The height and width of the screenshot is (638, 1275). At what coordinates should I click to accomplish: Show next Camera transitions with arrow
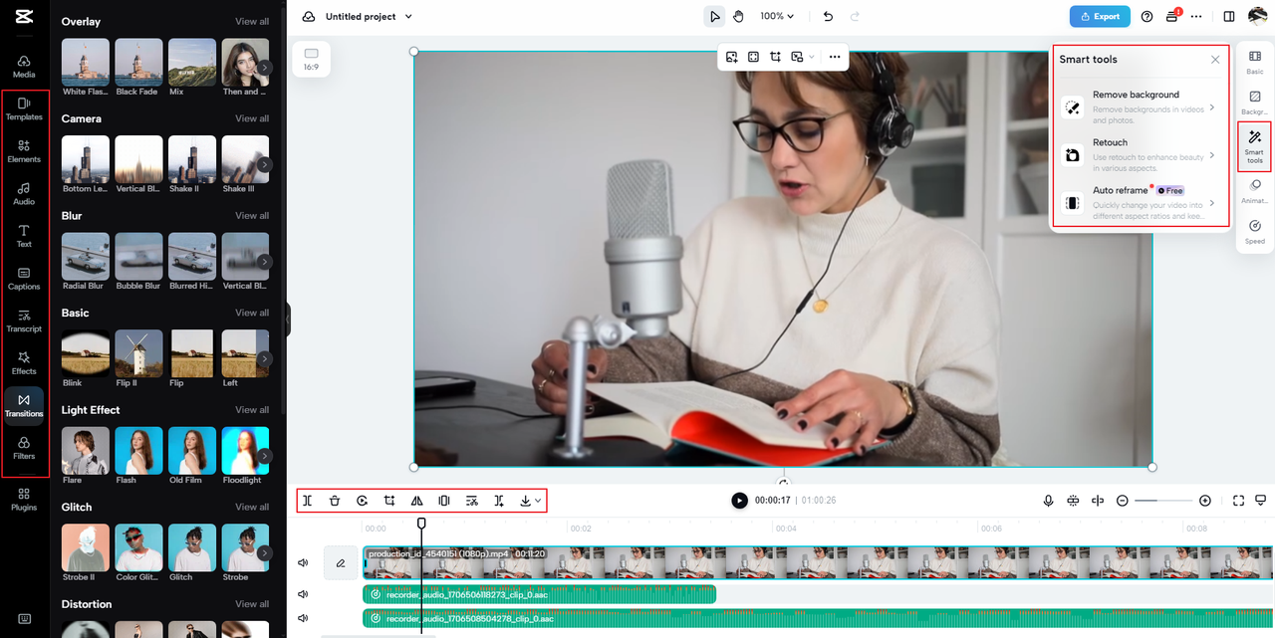(x=264, y=164)
